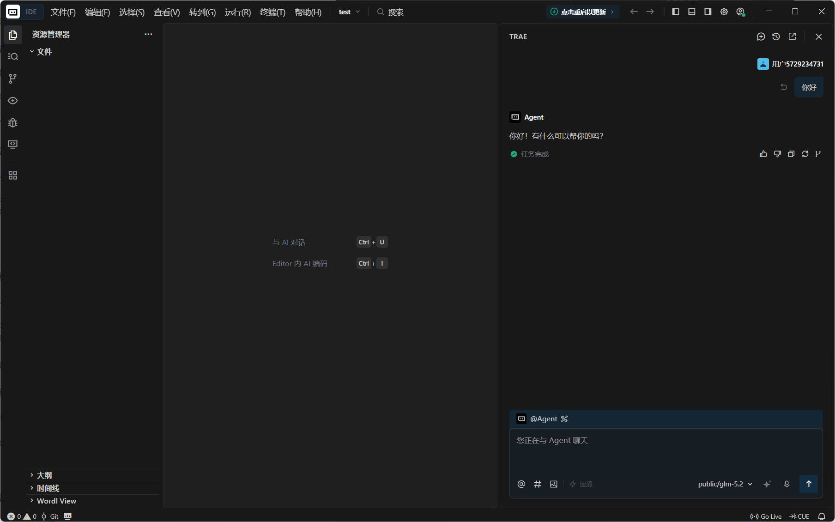The width and height of the screenshot is (835, 522).
Task: Send the chat message arrow button
Action: click(x=809, y=484)
